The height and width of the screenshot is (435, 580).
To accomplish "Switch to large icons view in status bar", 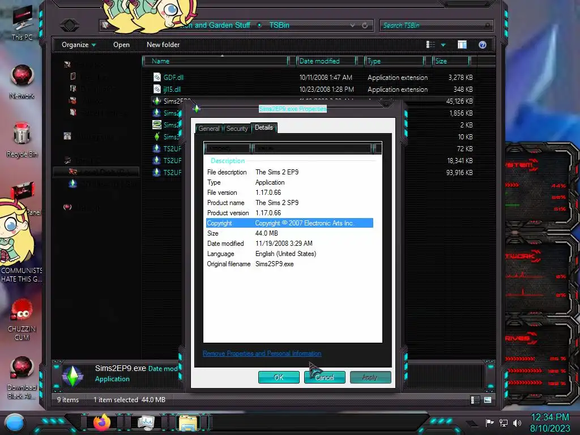I will (488, 400).
